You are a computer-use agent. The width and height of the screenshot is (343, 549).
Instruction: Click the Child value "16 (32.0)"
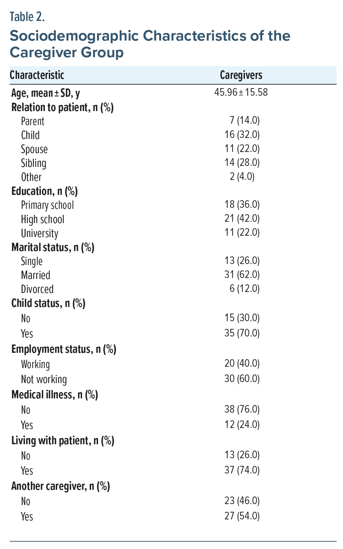242,134
